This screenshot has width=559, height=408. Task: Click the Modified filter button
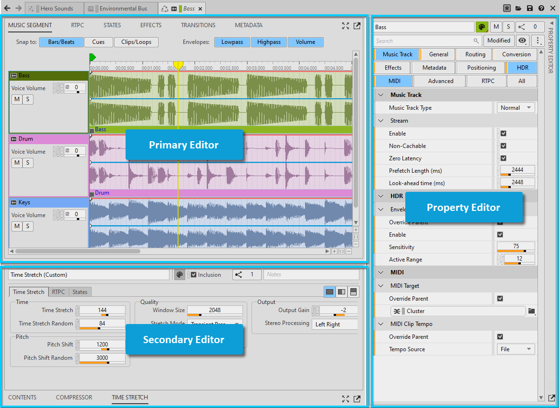point(499,41)
